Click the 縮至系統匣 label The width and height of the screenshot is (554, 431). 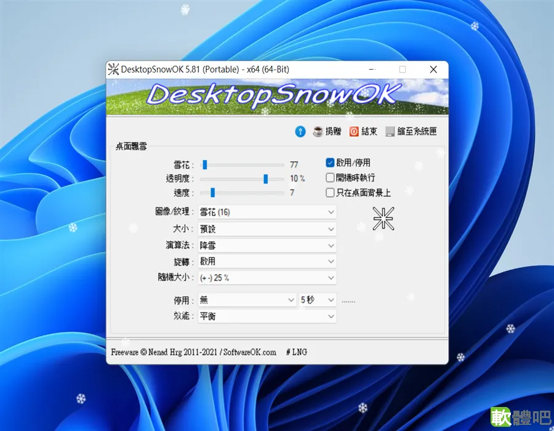pos(417,131)
